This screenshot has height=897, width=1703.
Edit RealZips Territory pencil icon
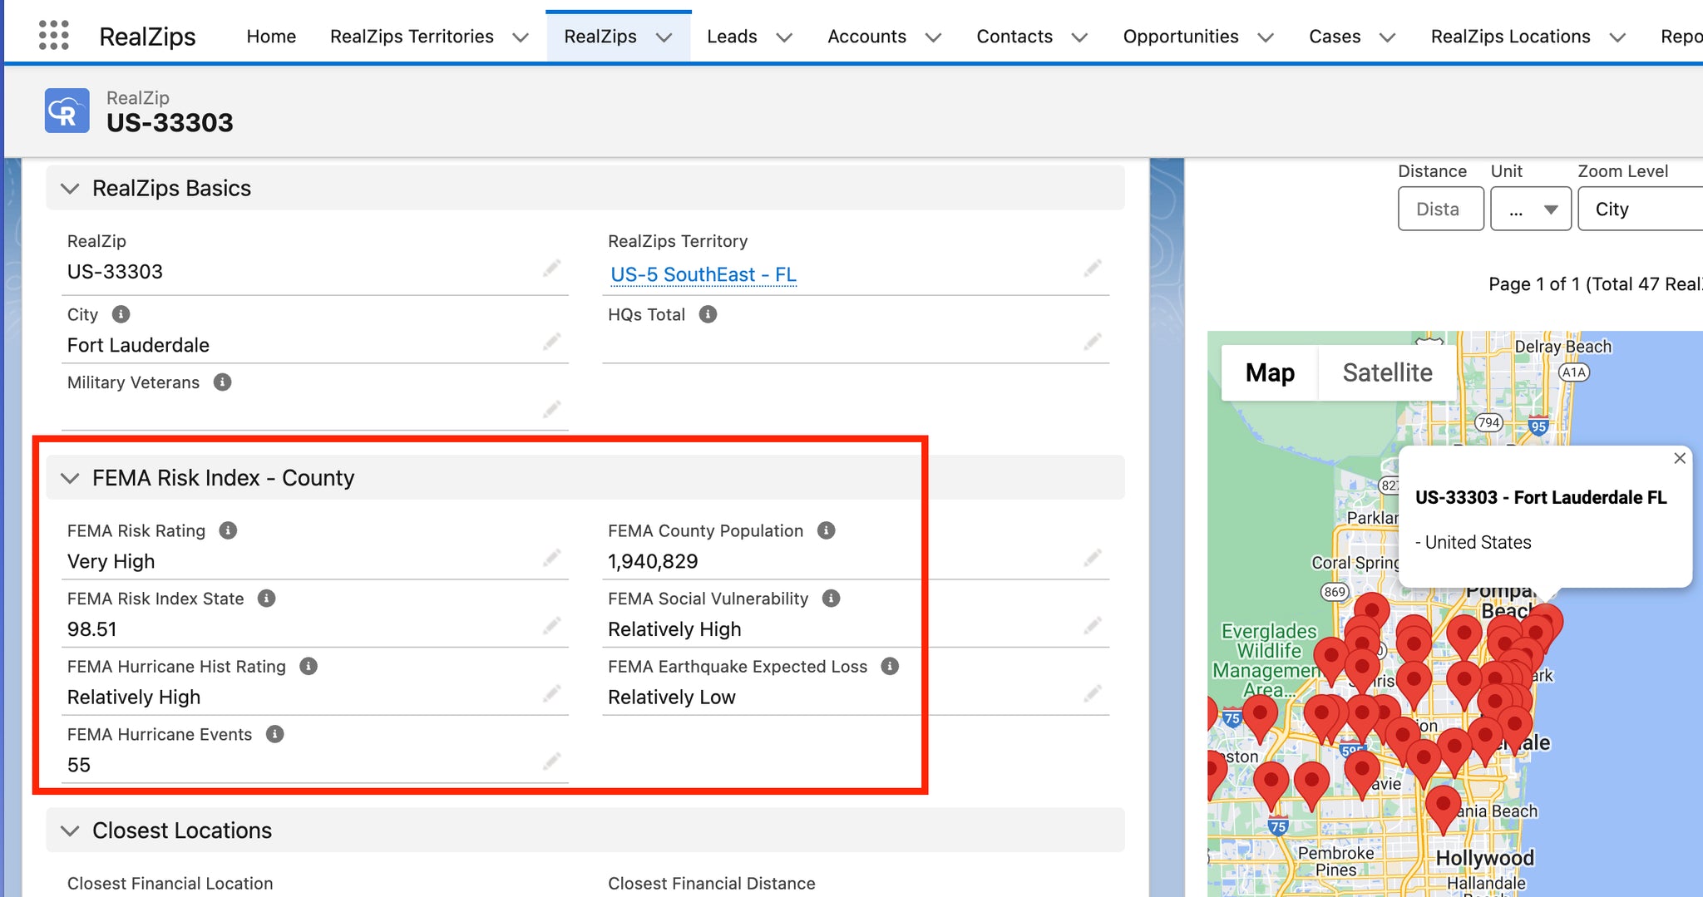tap(1093, 269)
